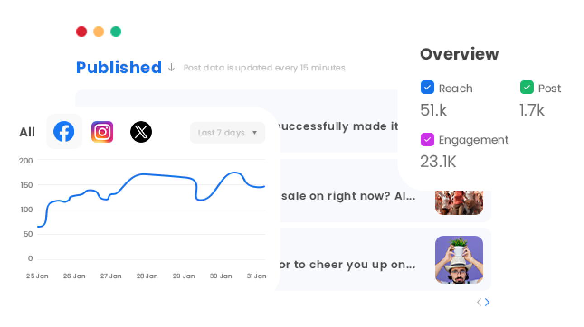This screenshot has height=327, width=584.
Task: Click the red window dot
Action: tap(81, 32)
